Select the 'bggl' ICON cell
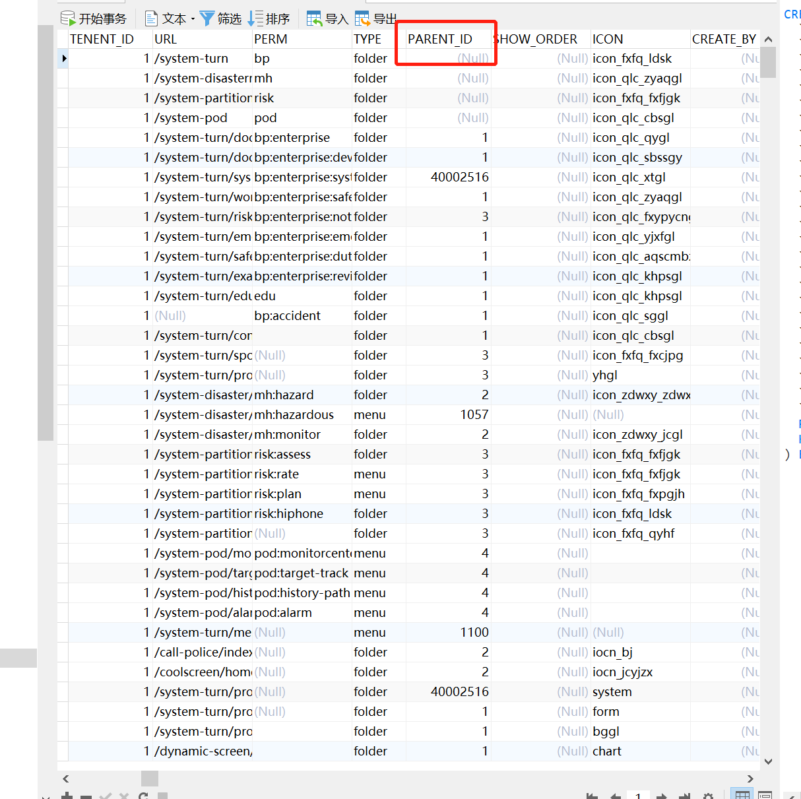This screenshot has height=799, width=801. (x=641, y=731)
